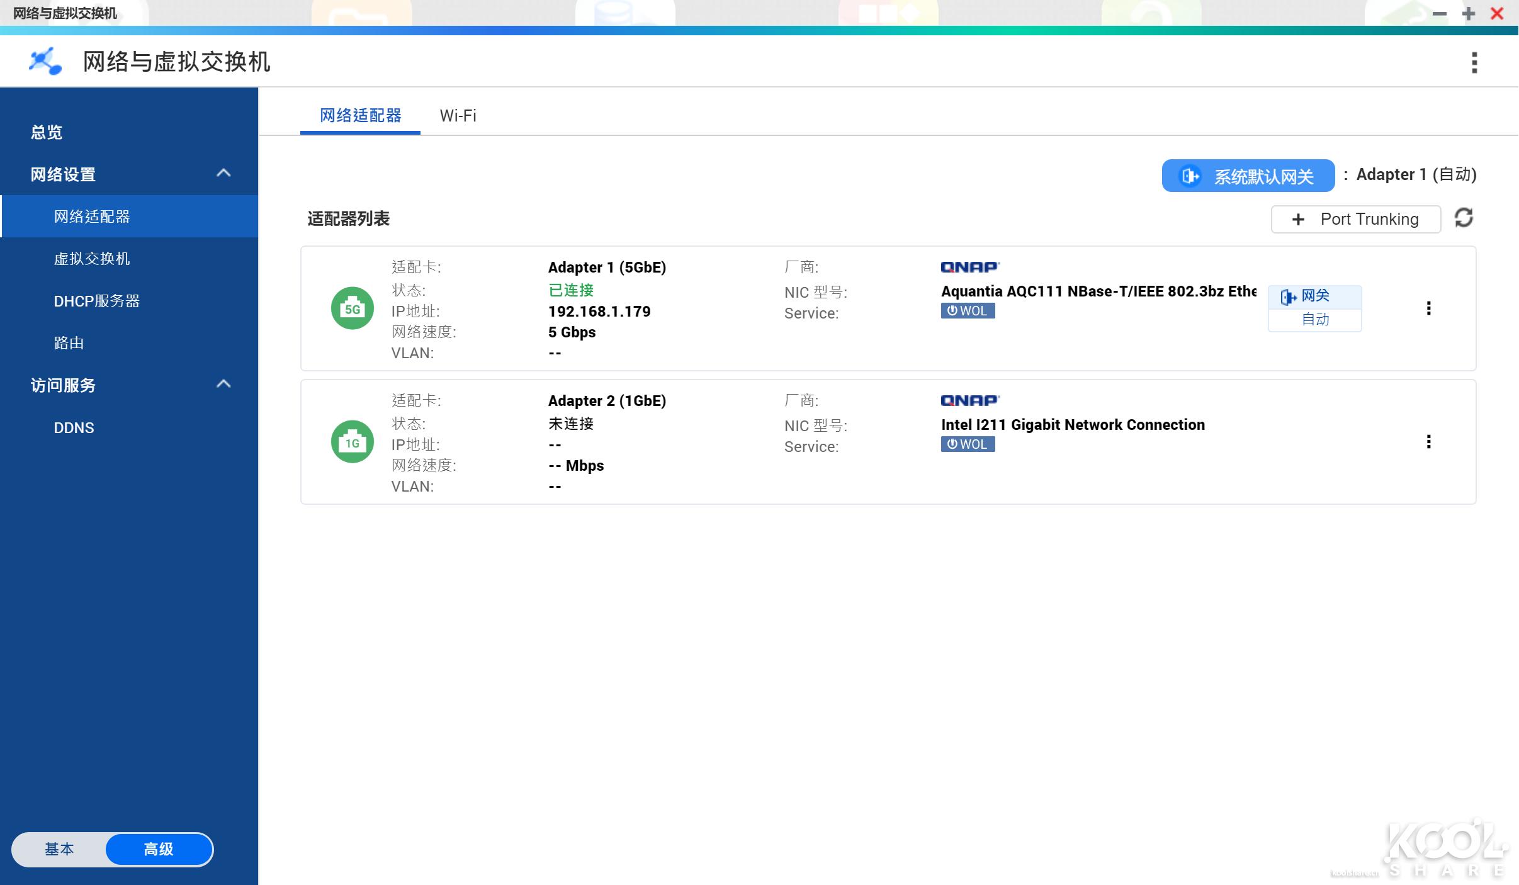Viewport: 1519px width, 885px height.
Task: Open the DDNS settings page
Action: pos(74,427)
